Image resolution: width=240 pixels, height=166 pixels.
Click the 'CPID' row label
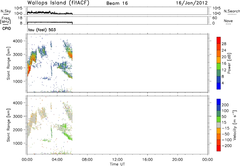(x=7, y=28)
